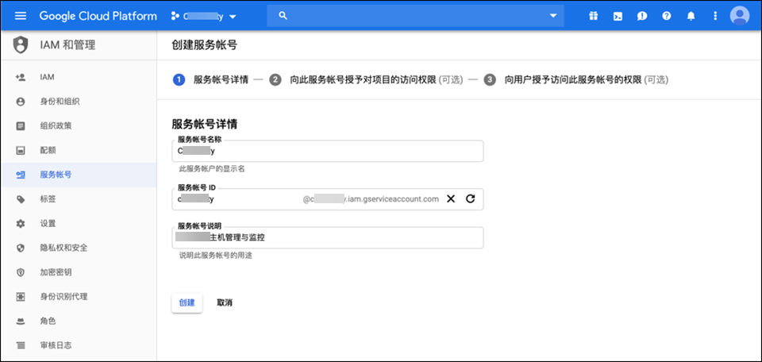Regenerate service account ID with refresh icon
The height and width of the screenshot is (362, 762).
click(x=470, y=198)
